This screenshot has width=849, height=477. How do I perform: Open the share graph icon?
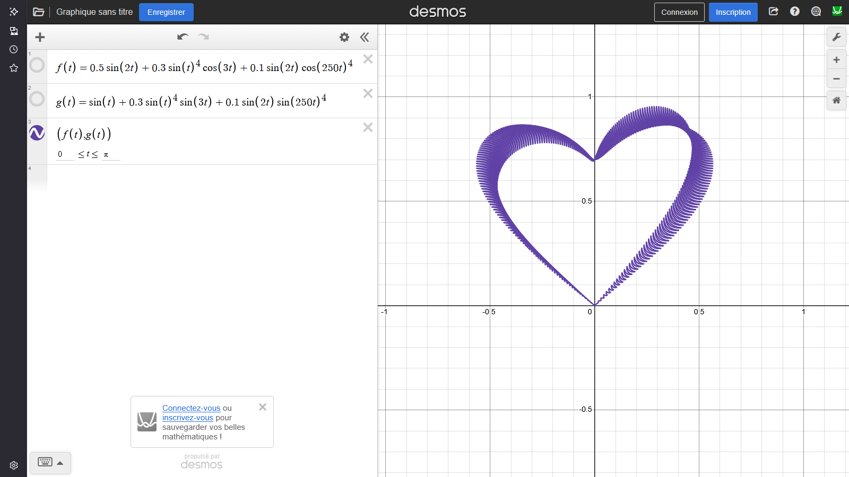[773, 12]
